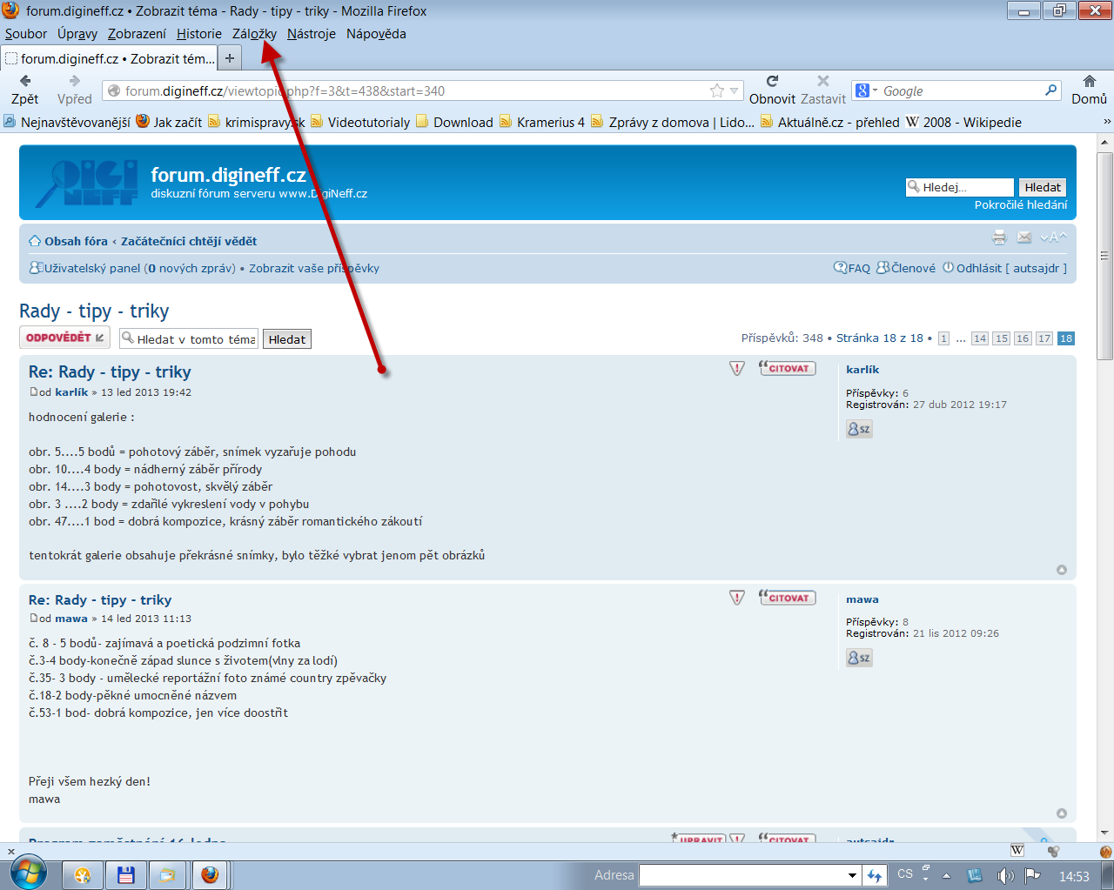This screenshot has height=890, width=1114.
Task: Bookmark this page with the star icon
Action: (716, 90)
